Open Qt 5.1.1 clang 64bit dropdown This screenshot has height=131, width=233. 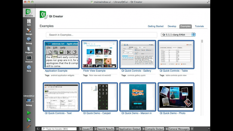[x=178, y=34]
